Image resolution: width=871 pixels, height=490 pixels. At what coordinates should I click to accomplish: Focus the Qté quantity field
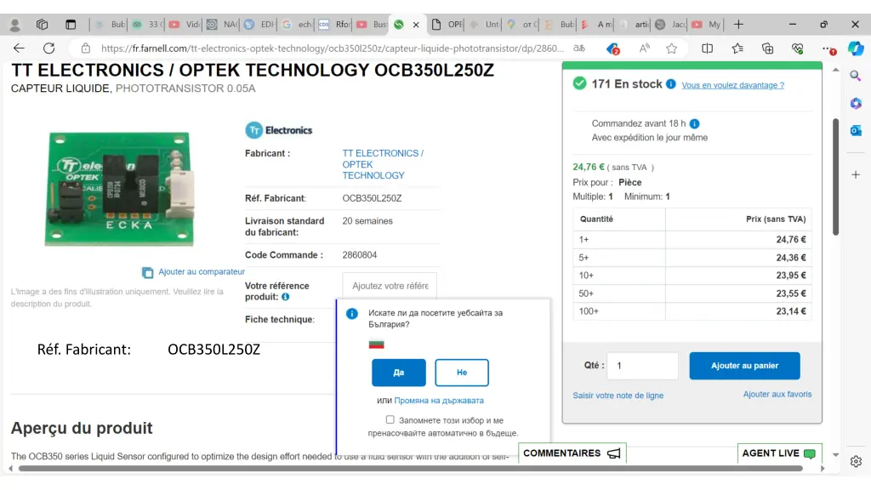pos(642,366)
